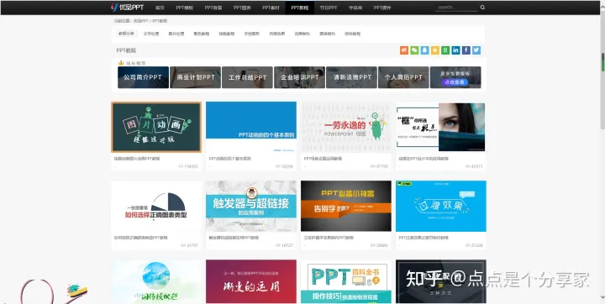Open the 图片动画 chalkboard tutorial thumbnail
605x304 pixels.
pyautogui.click(x=156, y=127)
